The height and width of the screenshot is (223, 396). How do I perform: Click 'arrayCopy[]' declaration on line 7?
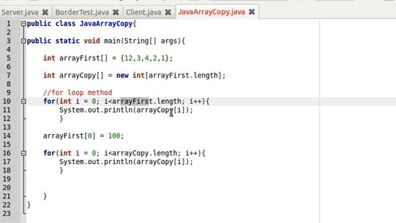tap(82, 76)
